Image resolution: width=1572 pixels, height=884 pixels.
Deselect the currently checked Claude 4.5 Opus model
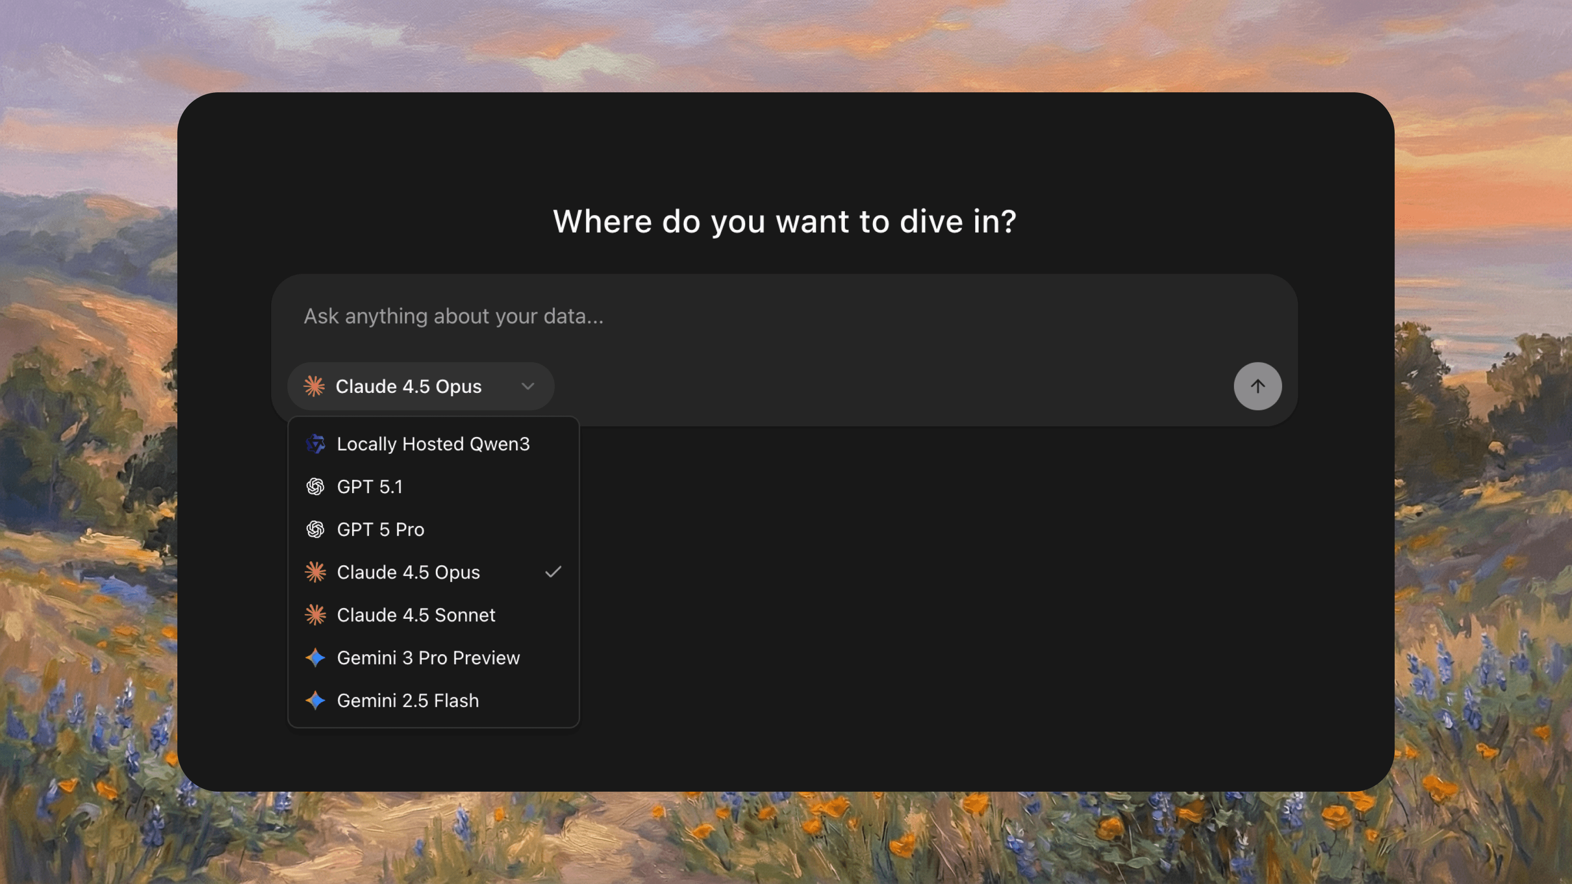(x=408, y=572)
